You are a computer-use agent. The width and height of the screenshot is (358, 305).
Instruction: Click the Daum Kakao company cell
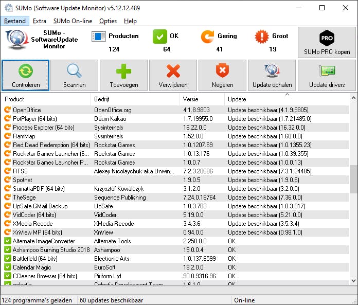click(110, 118)
